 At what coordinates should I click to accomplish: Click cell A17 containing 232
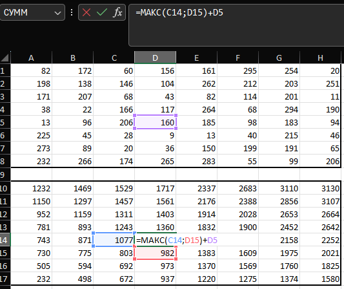31,279
